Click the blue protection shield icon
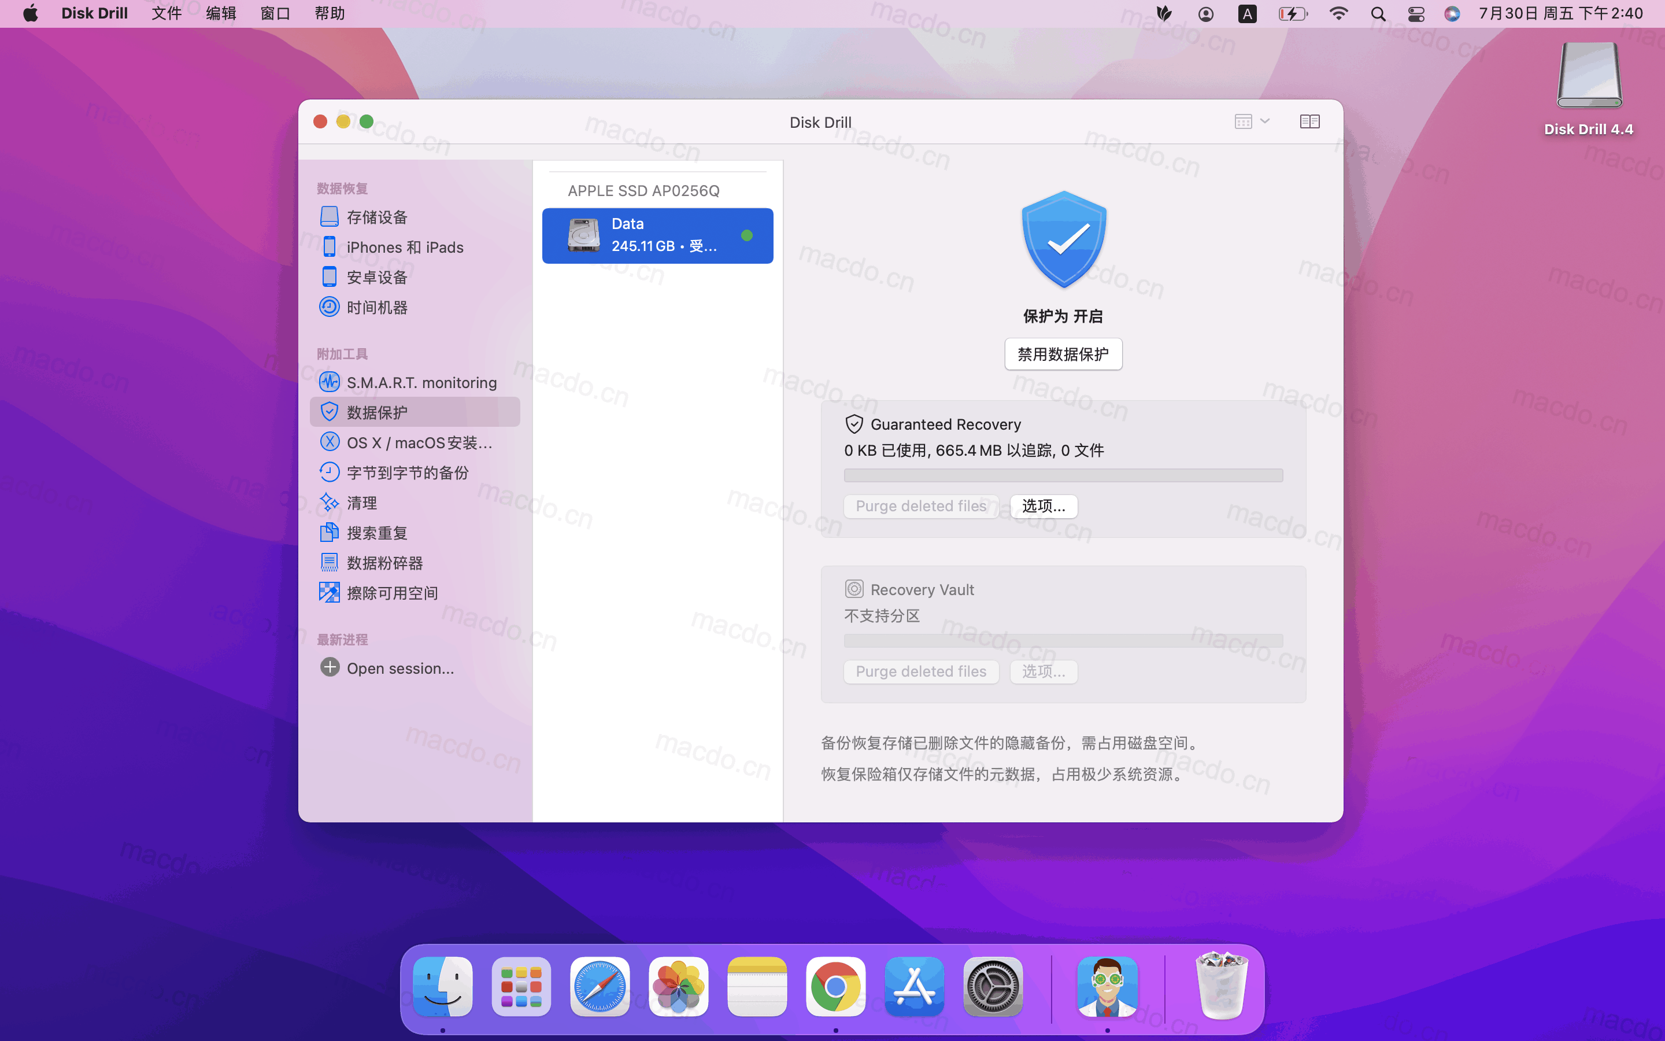 pyautogui.click(x=1064, y=239)
